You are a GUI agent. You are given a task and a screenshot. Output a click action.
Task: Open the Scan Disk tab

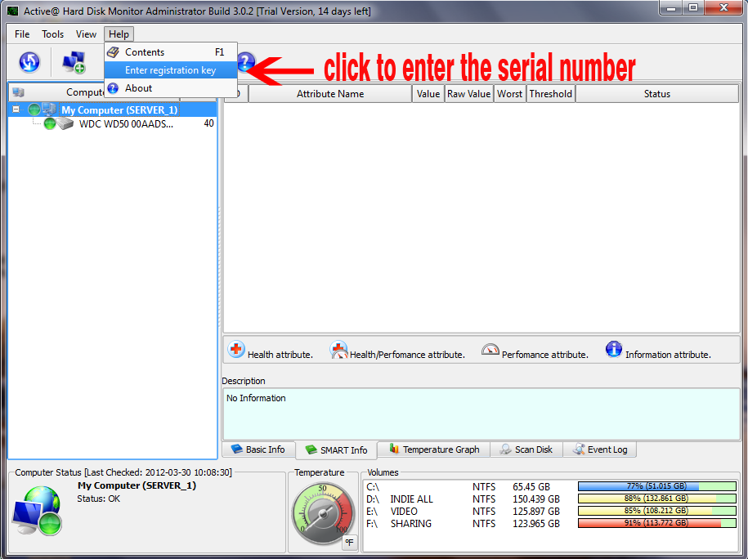(526, 449)
